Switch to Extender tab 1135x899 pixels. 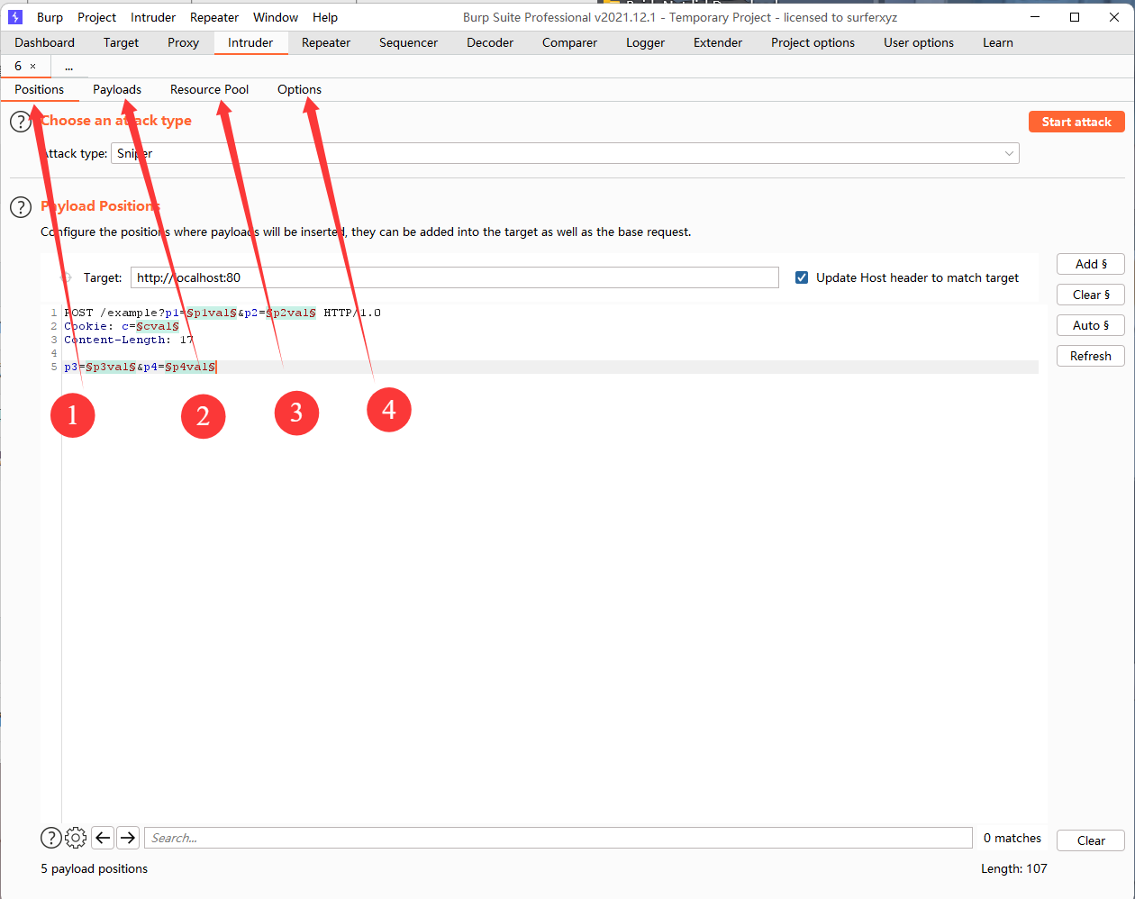(x=718, y=42)
